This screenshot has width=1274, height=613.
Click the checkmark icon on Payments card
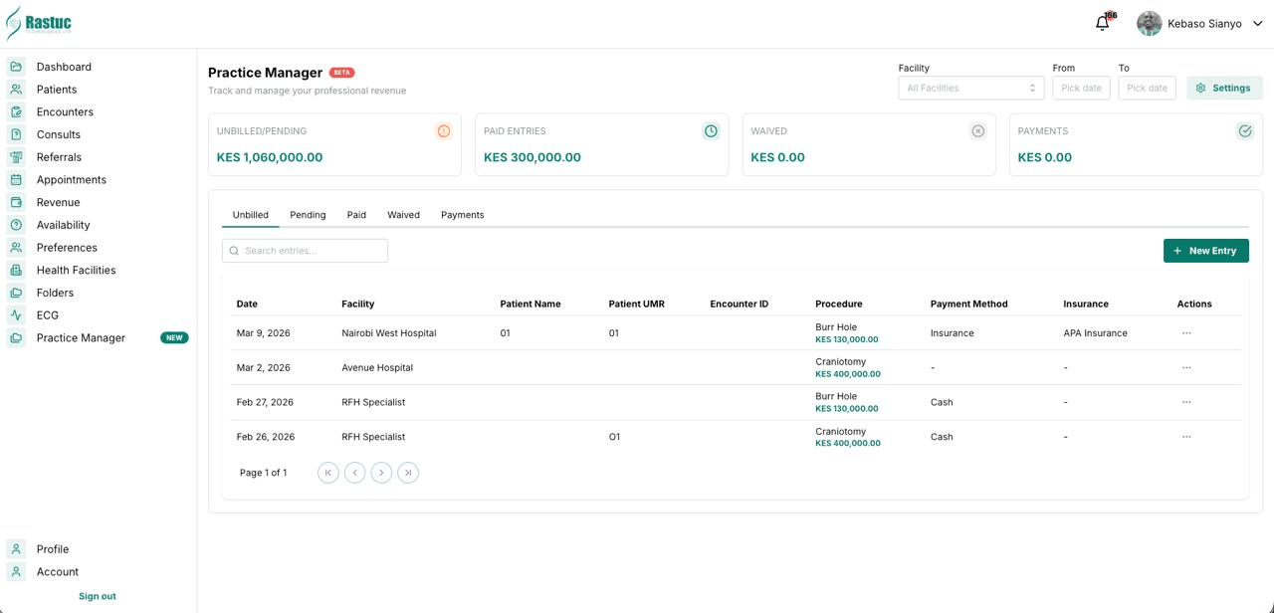1244,130
